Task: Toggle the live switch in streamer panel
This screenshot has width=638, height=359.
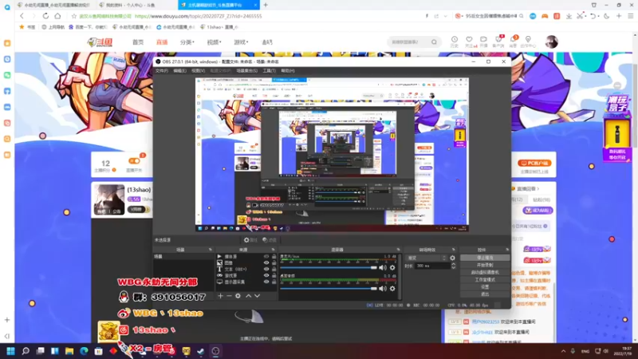Action: coord(134,161)
